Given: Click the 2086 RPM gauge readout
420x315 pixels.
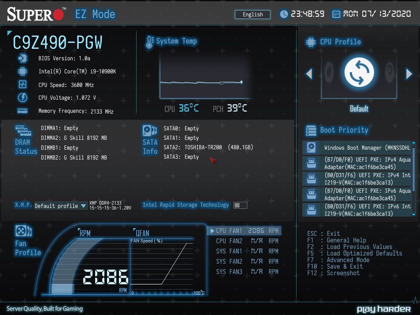Looking at the screenshot, I should pos(105,277).
